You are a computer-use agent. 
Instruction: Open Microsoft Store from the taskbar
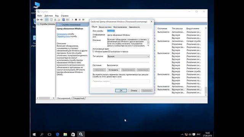[x=73, y=134]
